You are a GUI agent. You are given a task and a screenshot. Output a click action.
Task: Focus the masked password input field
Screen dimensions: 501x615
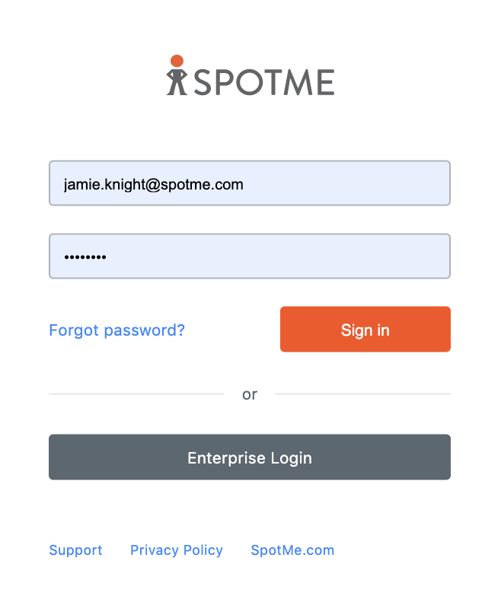[x=250, y=256]
